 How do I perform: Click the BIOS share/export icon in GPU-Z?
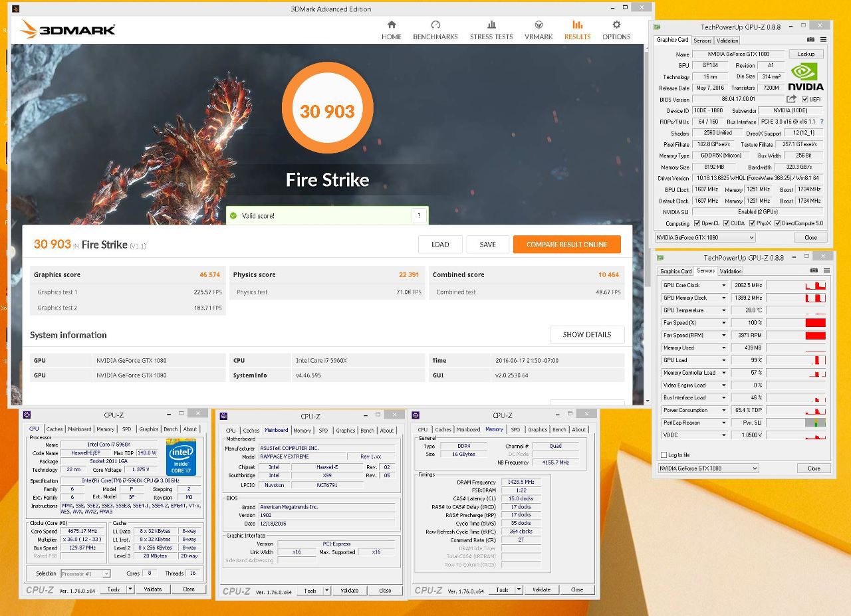[x=791, y=99]
